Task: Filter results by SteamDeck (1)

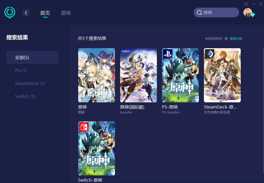Action: pyautogui.click(x=30, y=83)
